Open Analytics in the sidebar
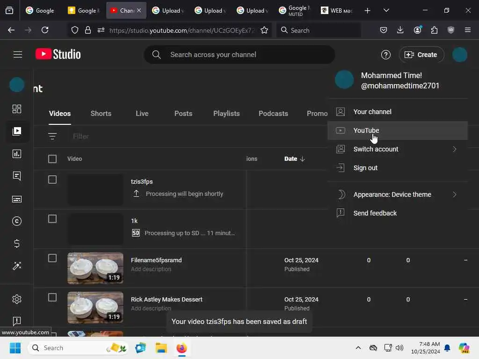The image size is (479, 359). [17, 154]
